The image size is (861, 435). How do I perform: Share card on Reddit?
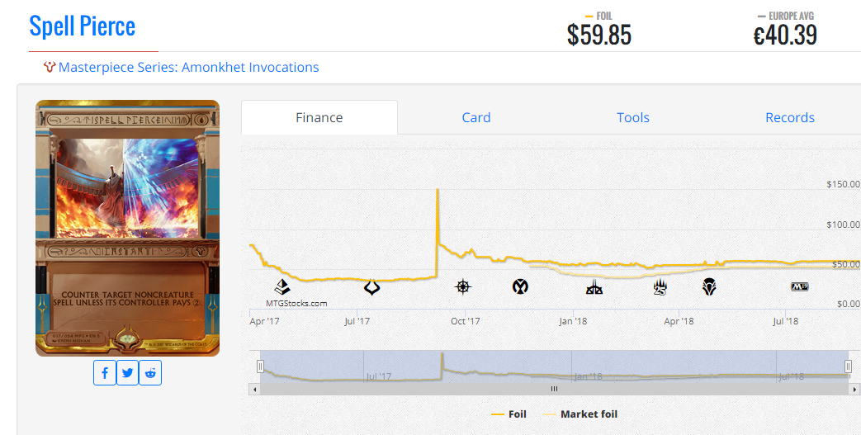coord(150,373)
